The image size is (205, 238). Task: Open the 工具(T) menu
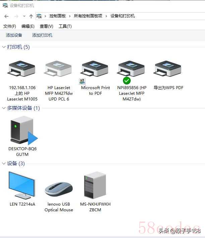point(65,26)
